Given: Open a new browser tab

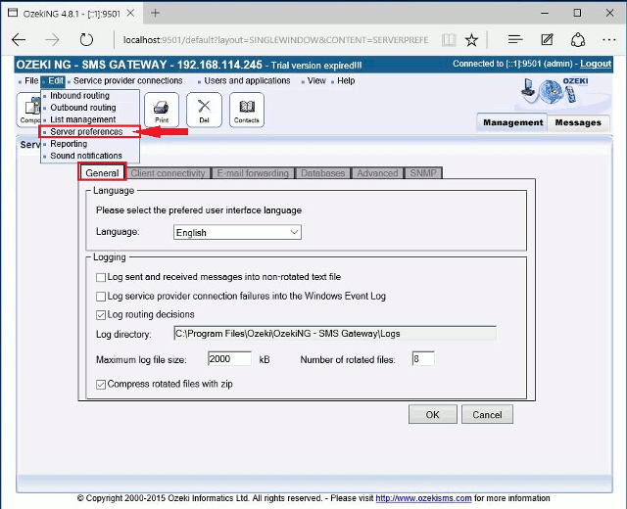Looking at the screenshot, I should click(x=155, y=13).
